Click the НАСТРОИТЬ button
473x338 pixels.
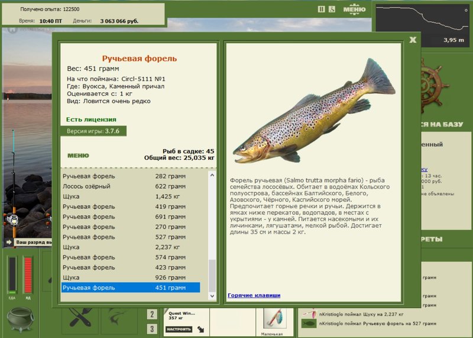pos(179,329)
